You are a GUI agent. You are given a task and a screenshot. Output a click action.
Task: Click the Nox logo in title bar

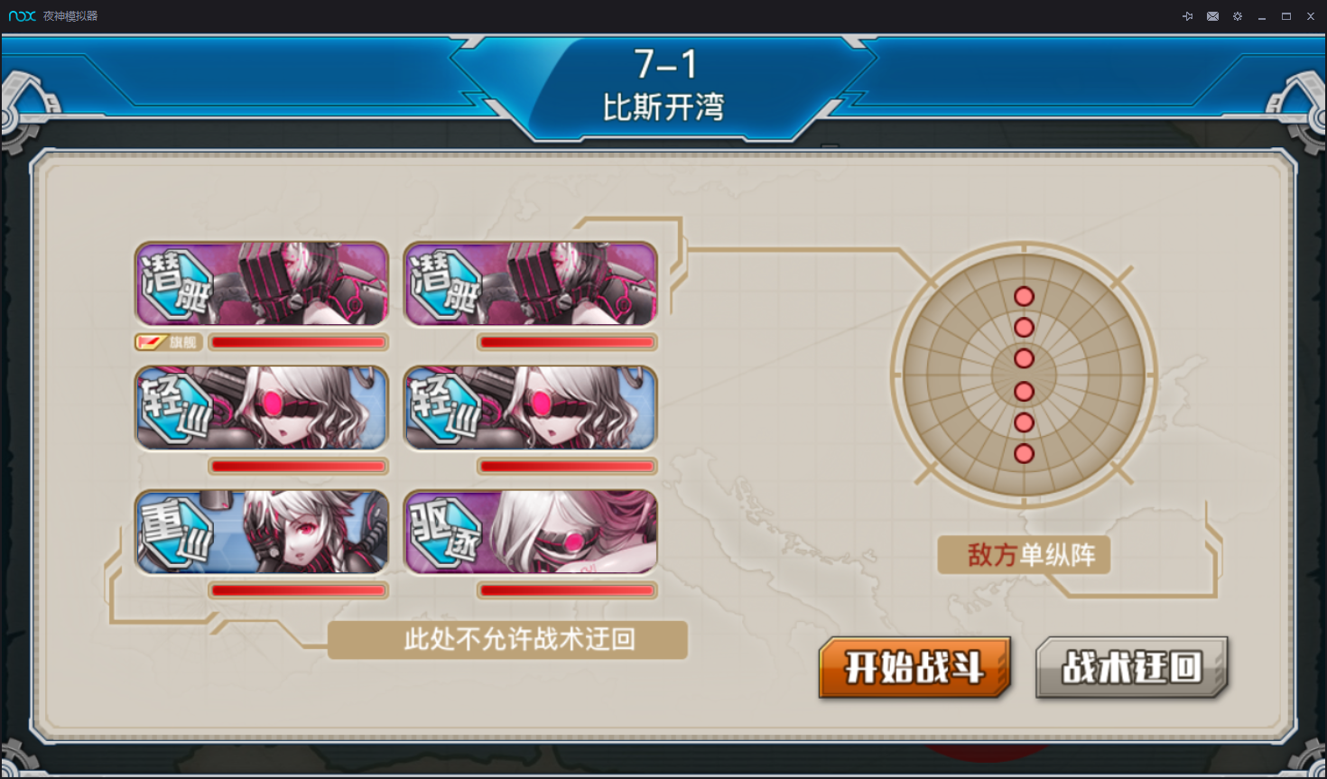tap(23, 16)
